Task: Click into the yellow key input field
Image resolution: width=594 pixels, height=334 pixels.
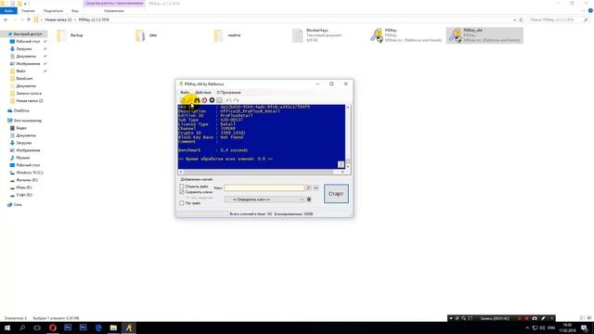Action: tap(264, 187)
